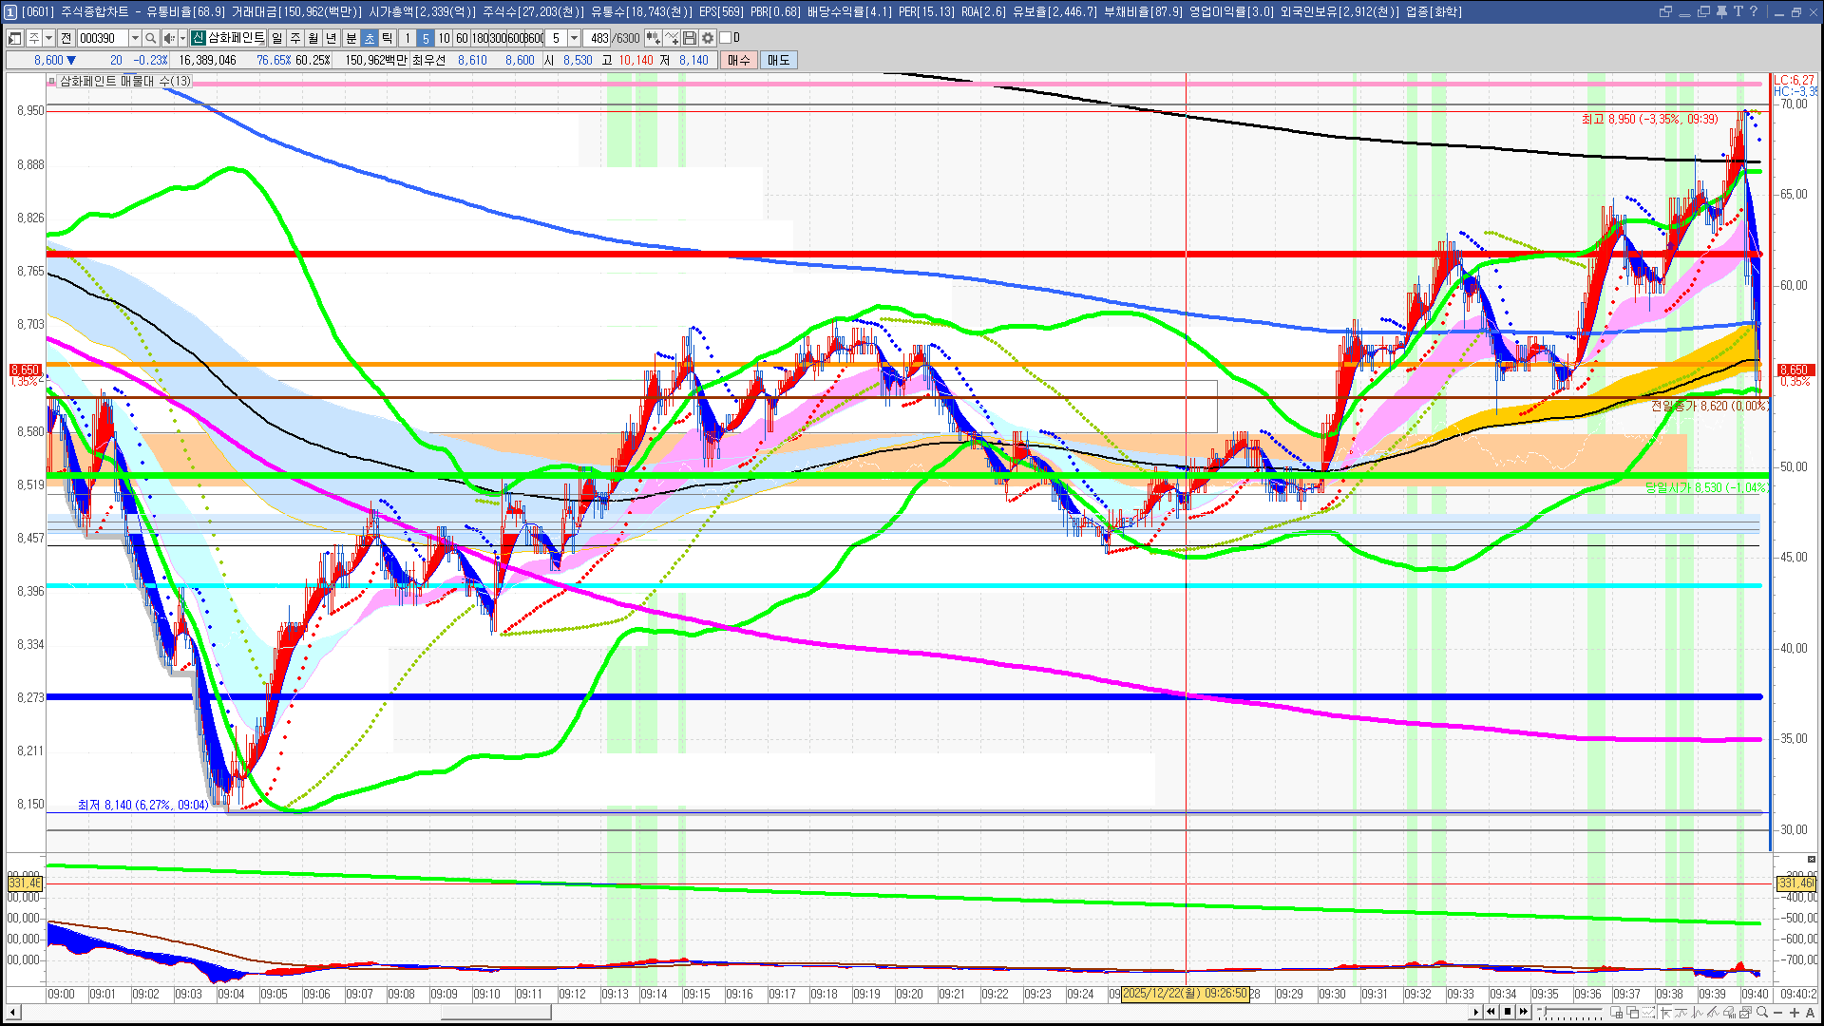Open chart settings gear icon
This screenshot has width=1824, height=1026.
coord(708,38)
